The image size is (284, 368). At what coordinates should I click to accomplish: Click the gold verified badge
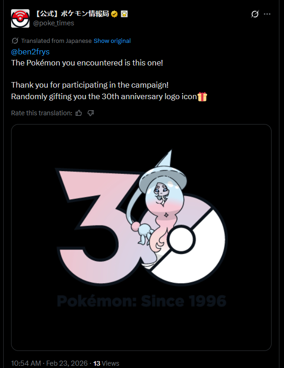[114, 14]
